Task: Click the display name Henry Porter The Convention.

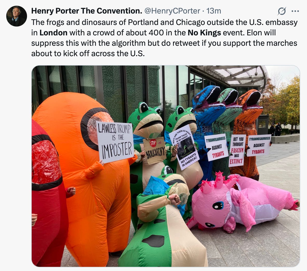Action: (x=86, y=11)
